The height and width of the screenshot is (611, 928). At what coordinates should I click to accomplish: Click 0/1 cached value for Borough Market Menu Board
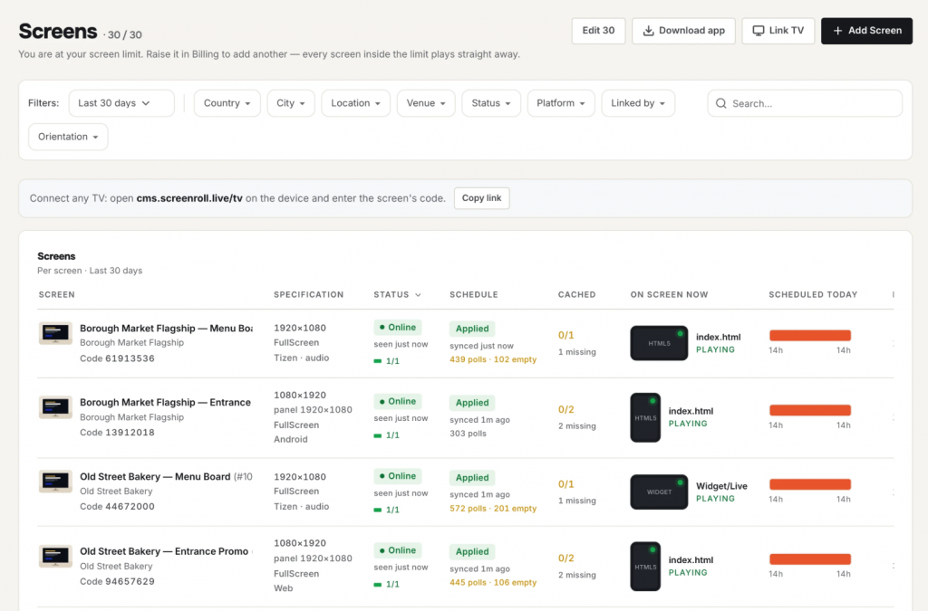click(565, 335)
